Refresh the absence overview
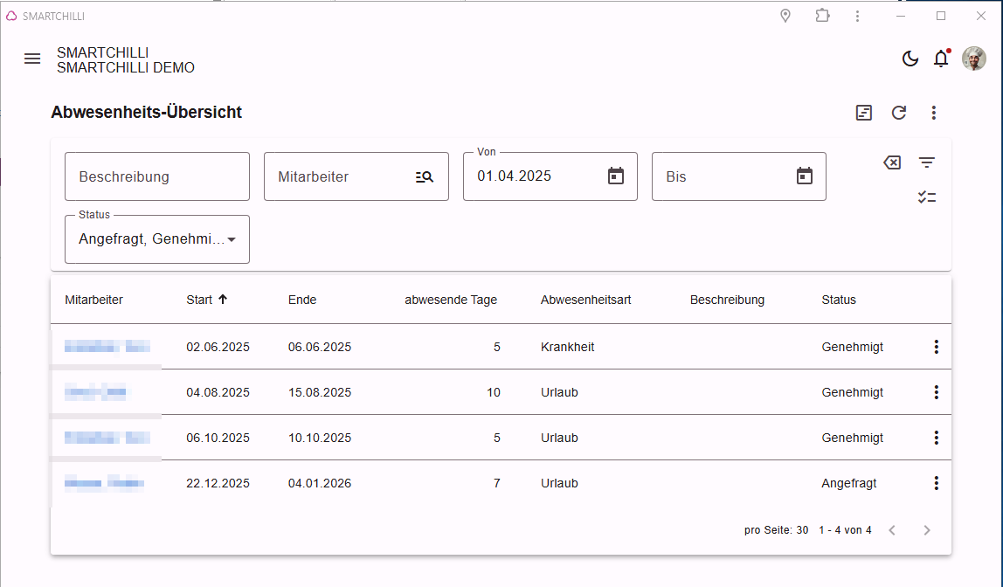Image resolution: width=1003 pixels, height=587 pixels. pyautogui.click(x=899, y=113)
